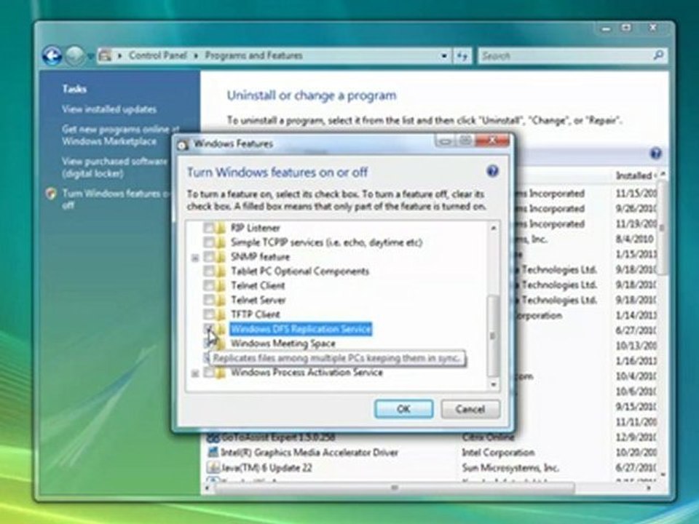699x524 pixels.
Task: Click the Search box
Action: coord(572,56)
